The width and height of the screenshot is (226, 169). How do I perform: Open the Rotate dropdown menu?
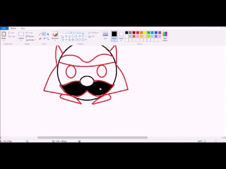[31, 40]
